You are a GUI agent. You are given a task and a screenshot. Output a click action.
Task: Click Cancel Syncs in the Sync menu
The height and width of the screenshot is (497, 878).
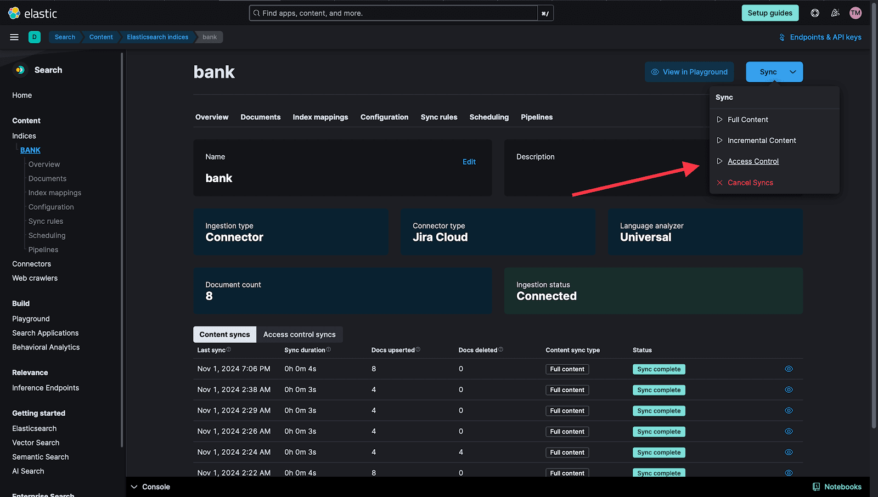750,182
